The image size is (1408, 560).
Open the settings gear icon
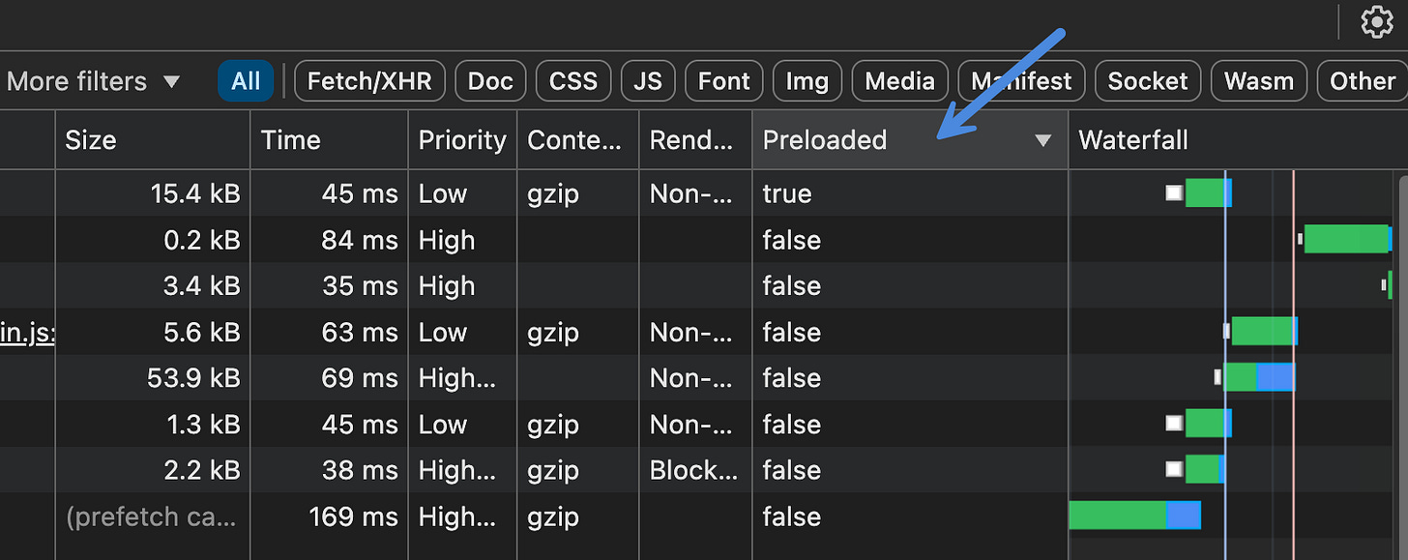click(x=1377, y=22)
